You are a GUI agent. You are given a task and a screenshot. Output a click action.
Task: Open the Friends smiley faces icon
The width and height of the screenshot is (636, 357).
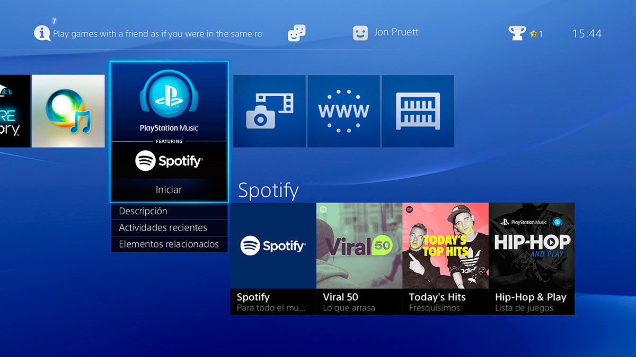[x=297, y=33]
